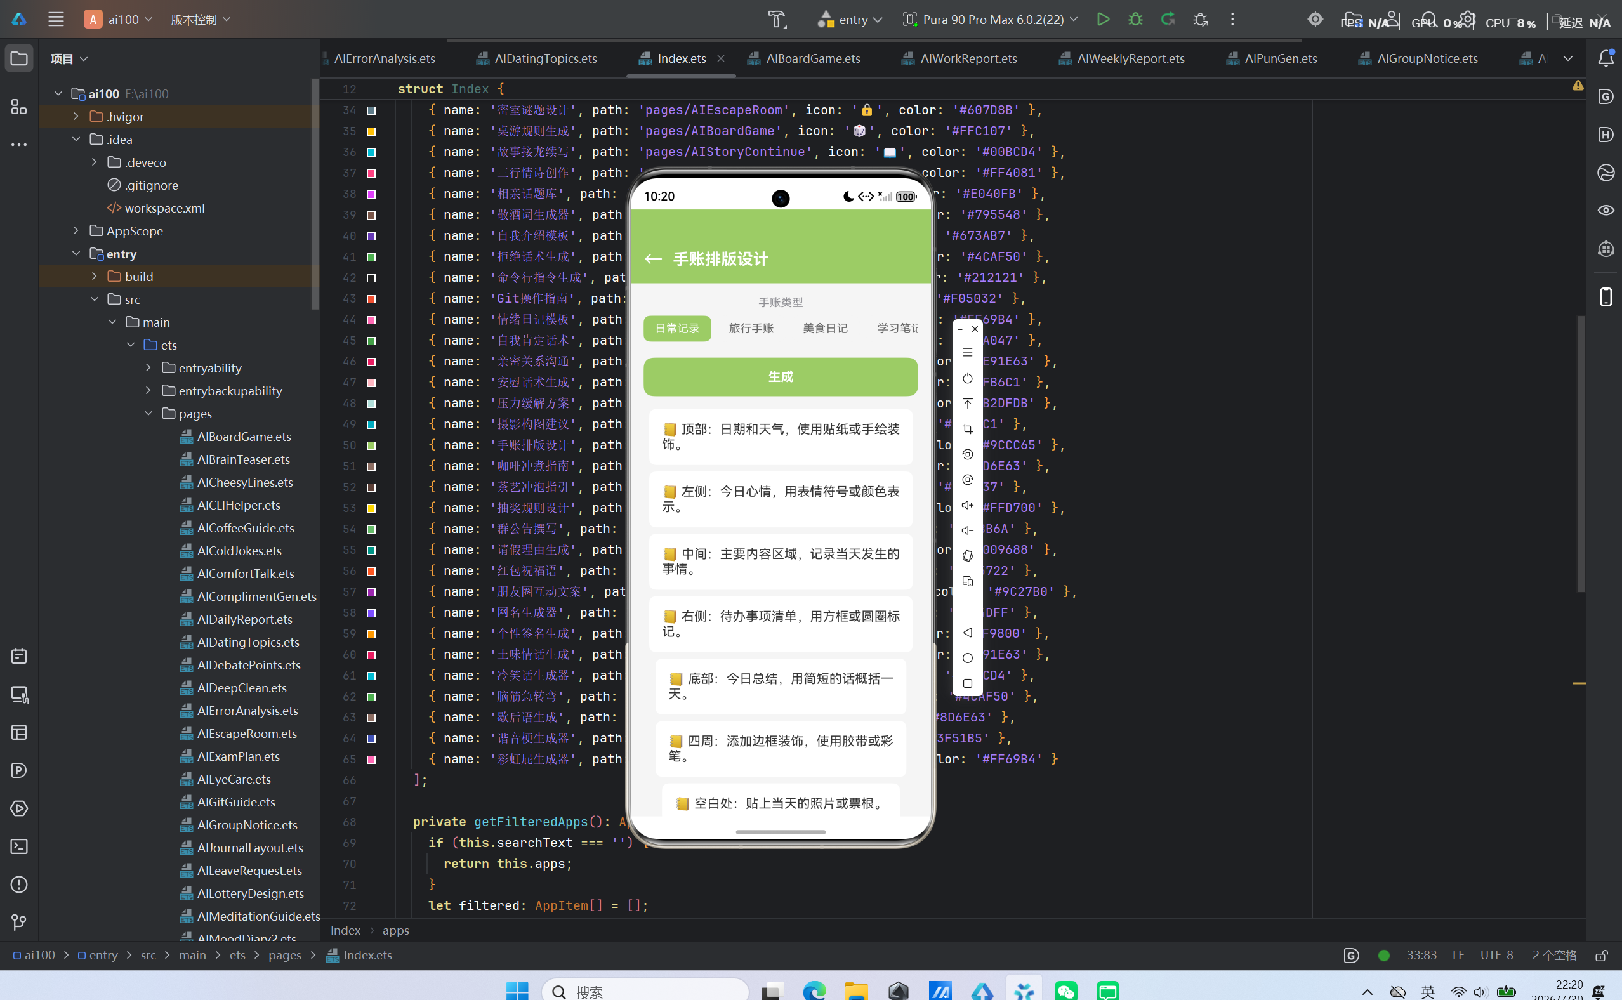
Task: Click emulator home circle navigation button
Action: 967,657
